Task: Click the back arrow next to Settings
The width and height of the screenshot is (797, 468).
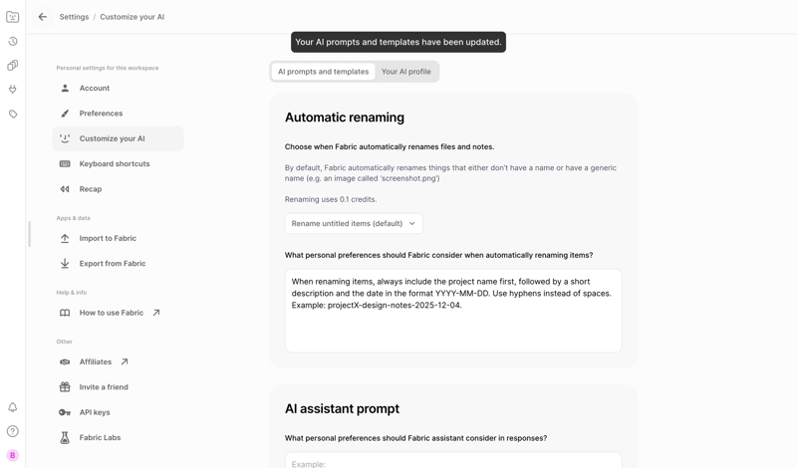Action: click(x=43, y=17)
